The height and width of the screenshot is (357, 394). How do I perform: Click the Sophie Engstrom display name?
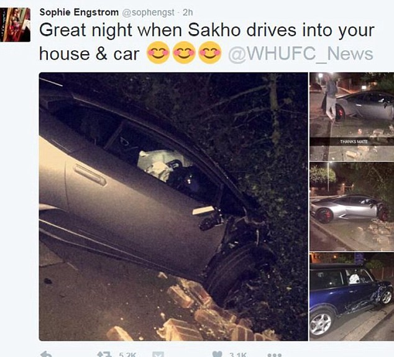point(79,12)
